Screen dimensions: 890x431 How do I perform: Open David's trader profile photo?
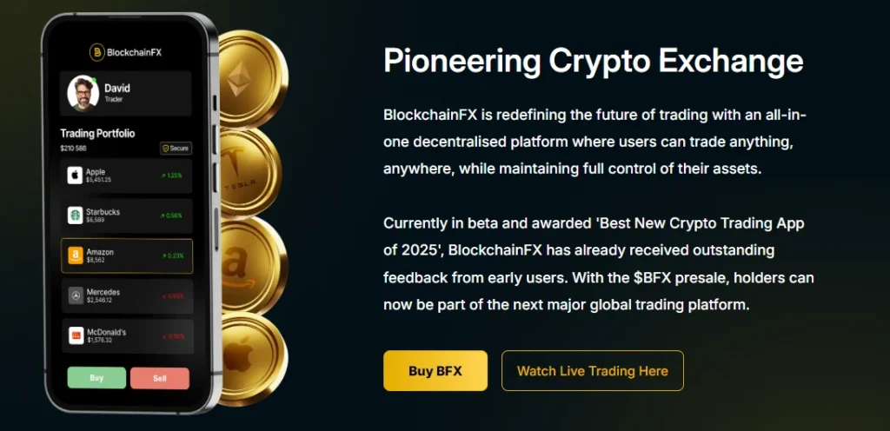coord(83,94)
